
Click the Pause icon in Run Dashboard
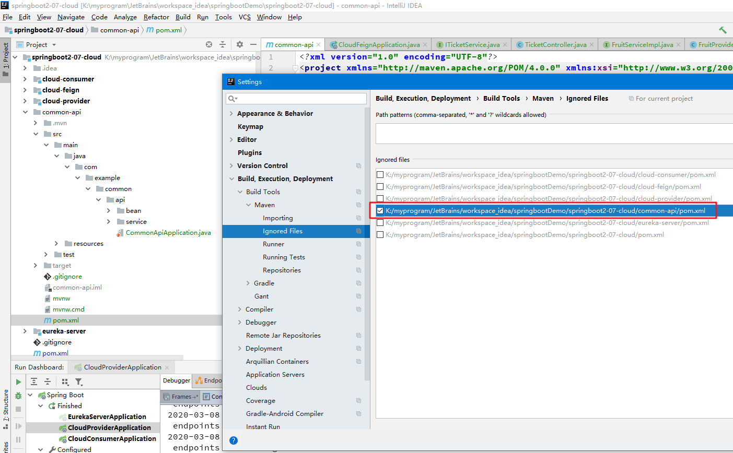click(x=18, y=439)
